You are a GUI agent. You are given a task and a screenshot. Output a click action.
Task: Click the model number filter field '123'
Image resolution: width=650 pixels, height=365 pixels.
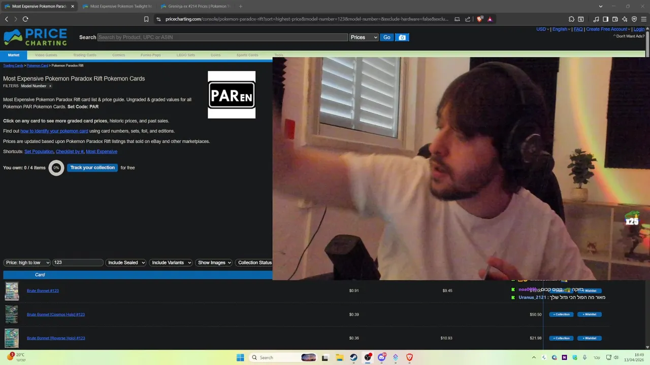pyautogui.click(x=77, y=263)
